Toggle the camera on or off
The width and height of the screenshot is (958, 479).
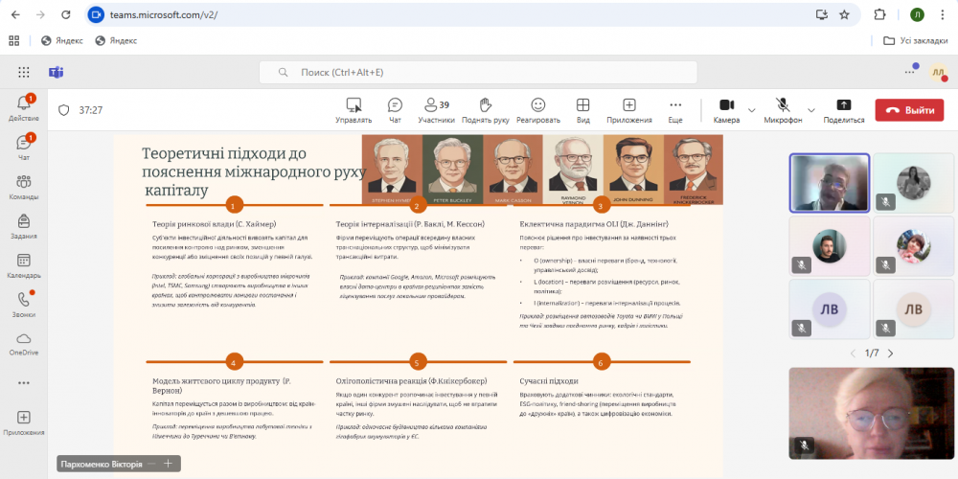tap(726, 109)
